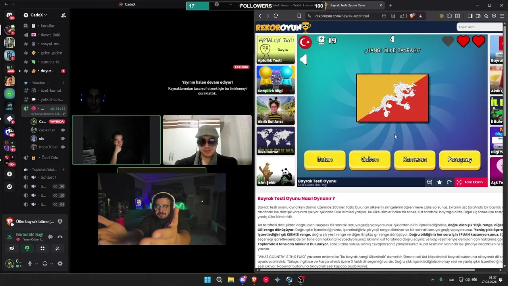
Task: Open Discord direct messages home icon
Action: click(10, 15)
